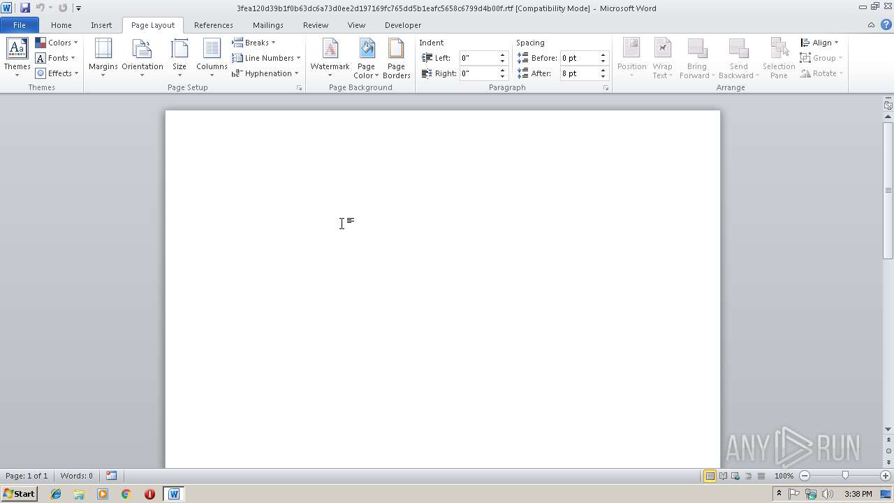Screen dimensions: 894x503
Task: Open the Breaks dropdown
Action: (x=254, y=43)
